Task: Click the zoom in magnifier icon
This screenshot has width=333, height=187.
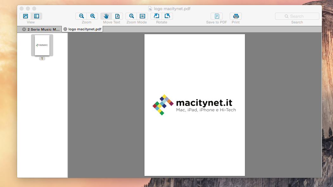Action: [x=93, y=16]
